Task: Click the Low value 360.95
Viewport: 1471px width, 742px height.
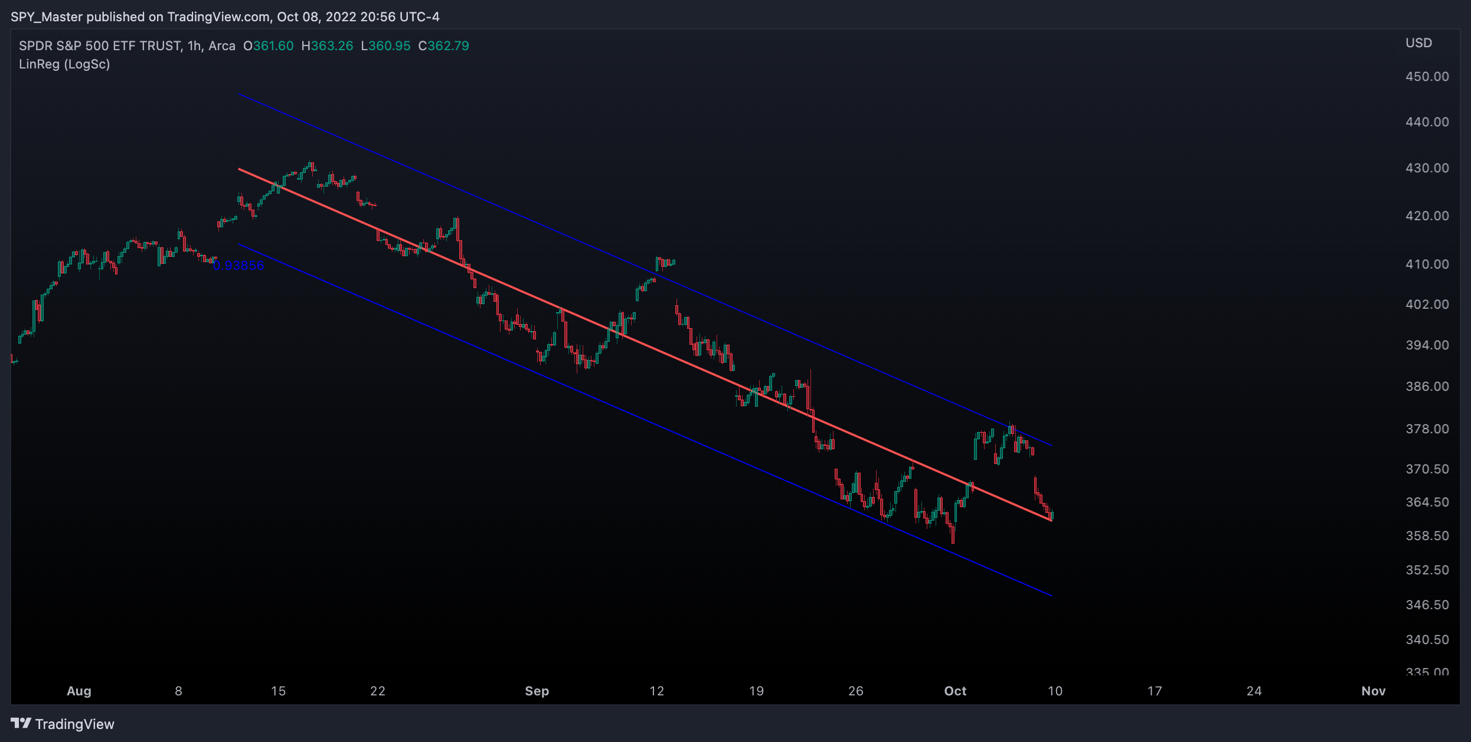Action: pyautogui.click(x=390, y=46)
